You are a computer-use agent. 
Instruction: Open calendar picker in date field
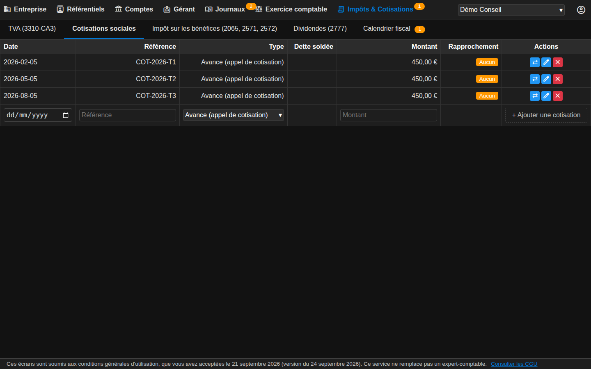click(x=66, y=115)
